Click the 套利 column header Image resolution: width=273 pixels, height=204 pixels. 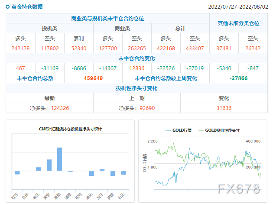click(x=79, y=38)
